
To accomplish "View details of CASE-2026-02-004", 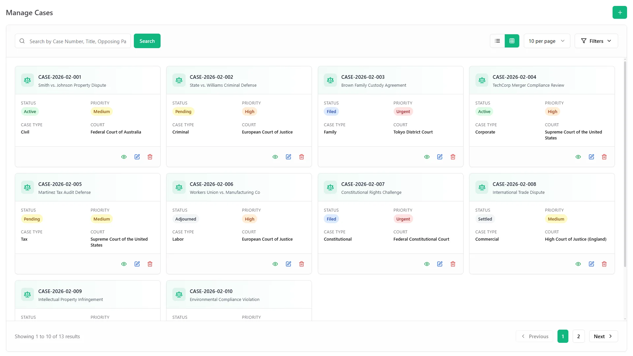I will click(x=578, y=157).
